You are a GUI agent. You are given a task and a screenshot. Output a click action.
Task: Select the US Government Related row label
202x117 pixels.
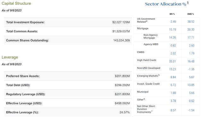click(146, 20)
